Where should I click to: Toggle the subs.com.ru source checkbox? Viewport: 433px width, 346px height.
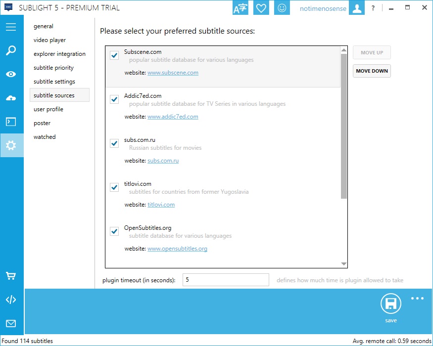coord(114,143)
